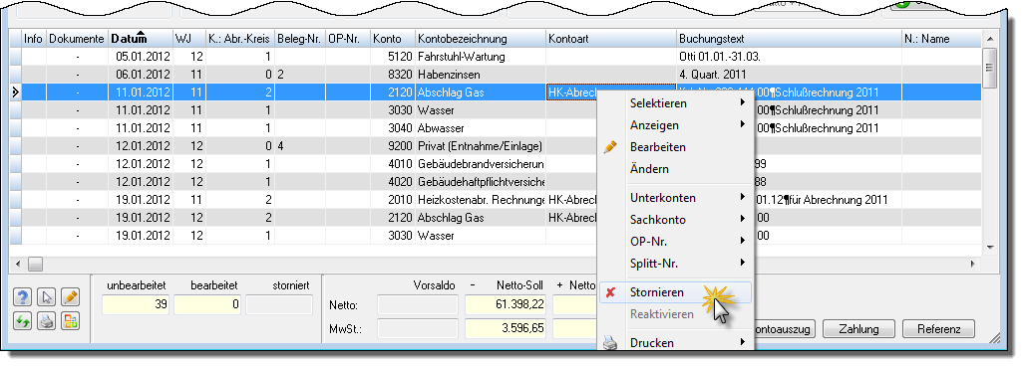Open the colored grid layout icon
Viewport: 1023px width, 366px height.
(70, 321)
